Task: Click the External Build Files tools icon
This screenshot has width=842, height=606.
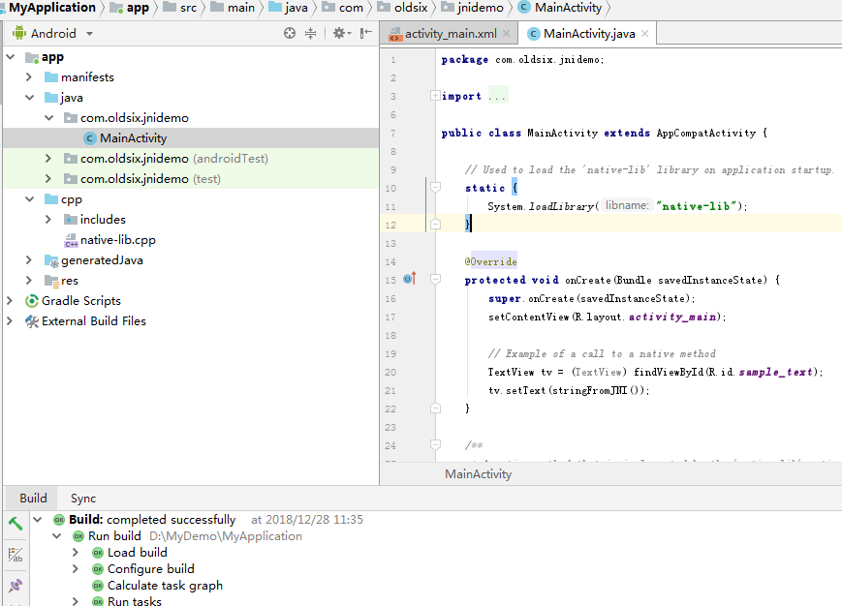Action: [32, 321]
